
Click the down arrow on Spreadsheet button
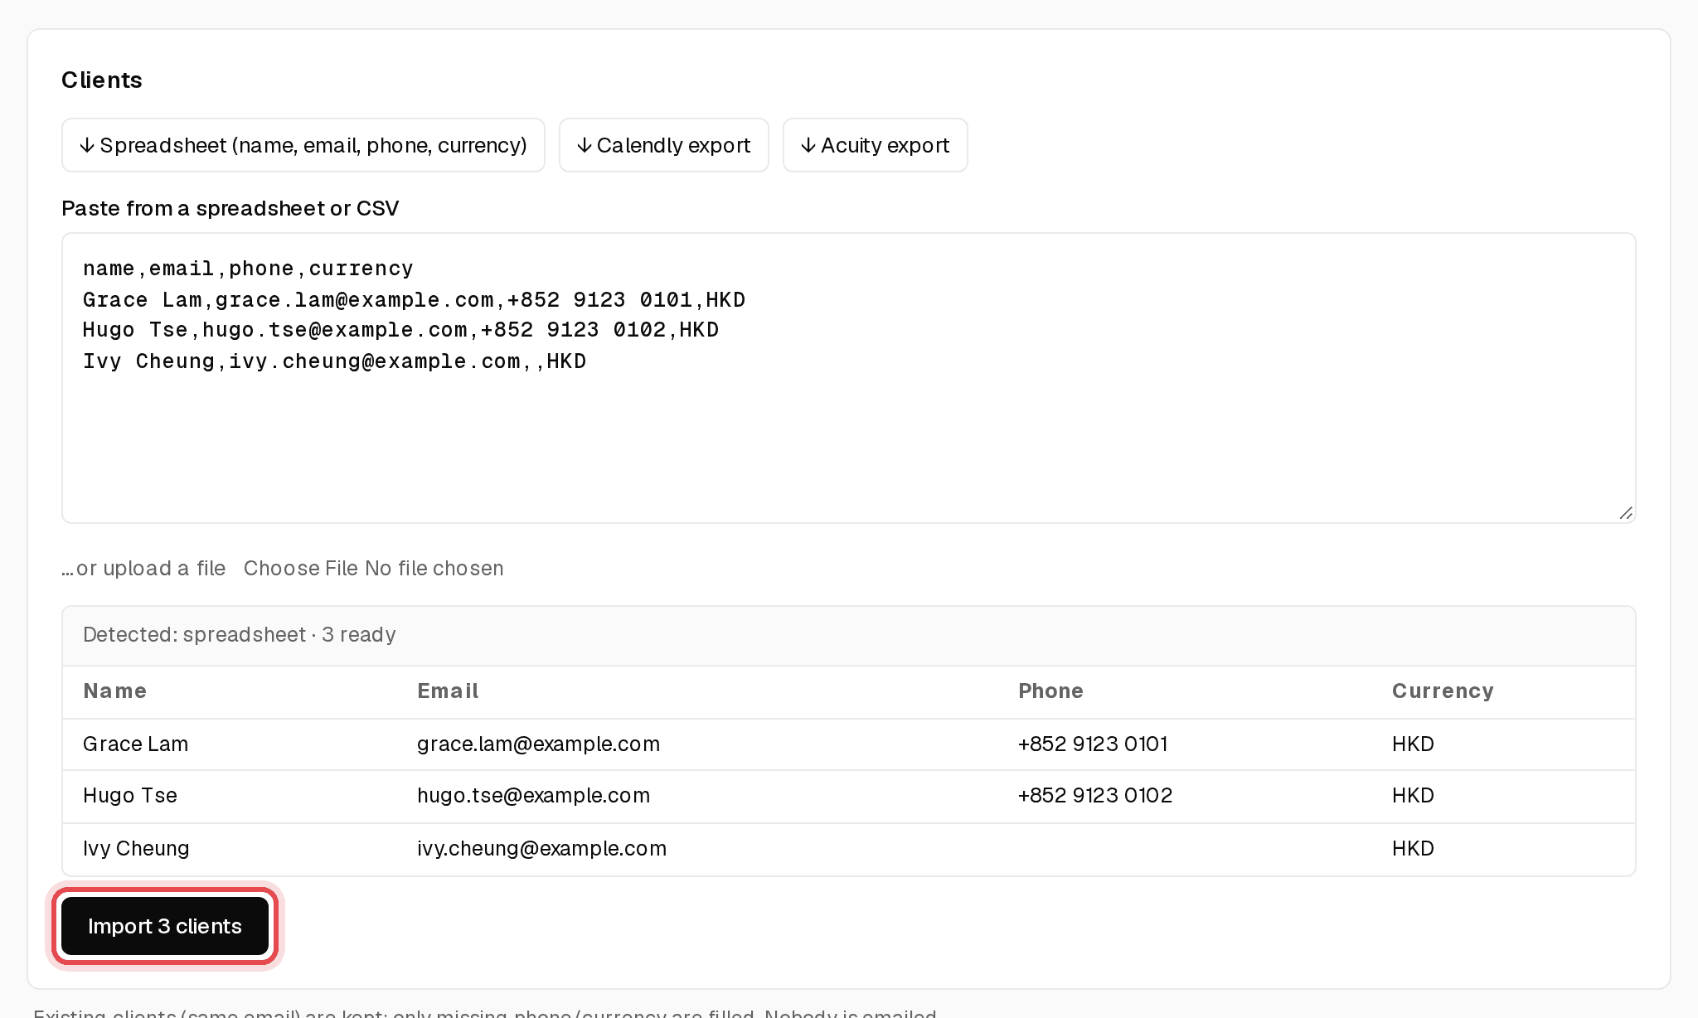87,146
